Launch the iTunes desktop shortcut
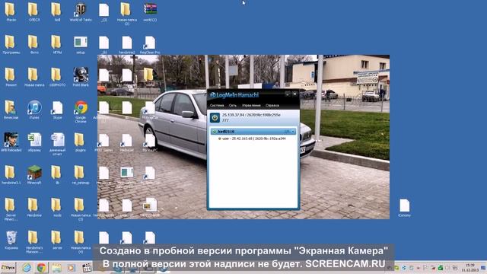This screenshot has width=487, height=274. tap(34, 110)
